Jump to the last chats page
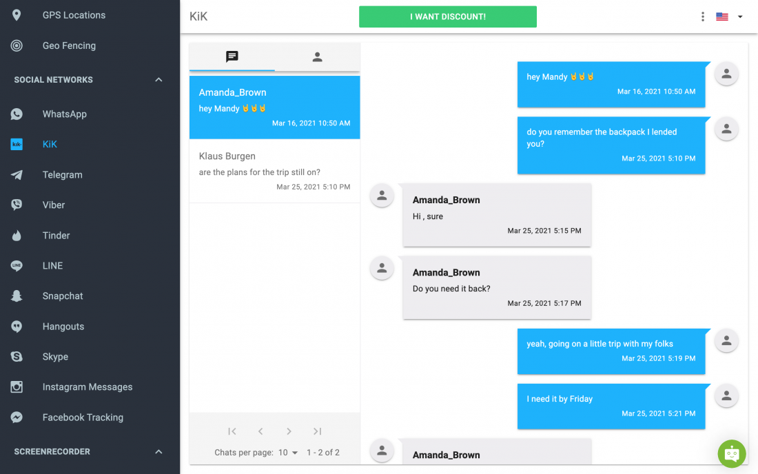 click(317, 431)
